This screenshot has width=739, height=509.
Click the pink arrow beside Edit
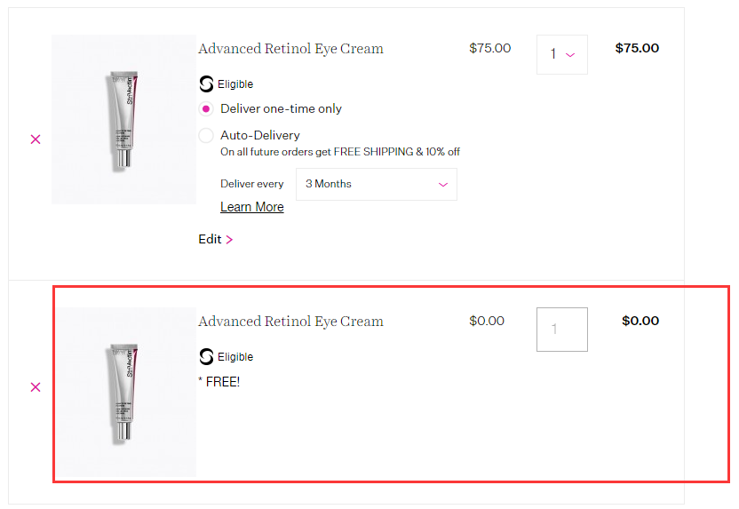230,240
